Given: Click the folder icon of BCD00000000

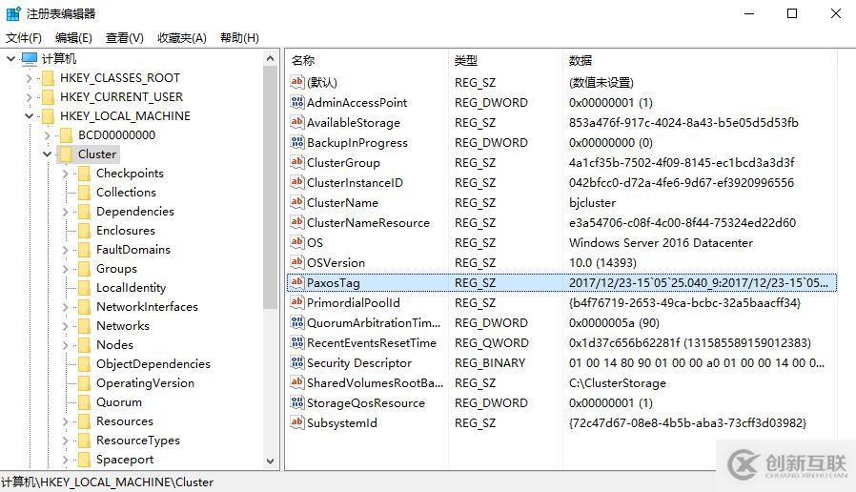Looking at the screenshot, I should click(x=66, y=135).
